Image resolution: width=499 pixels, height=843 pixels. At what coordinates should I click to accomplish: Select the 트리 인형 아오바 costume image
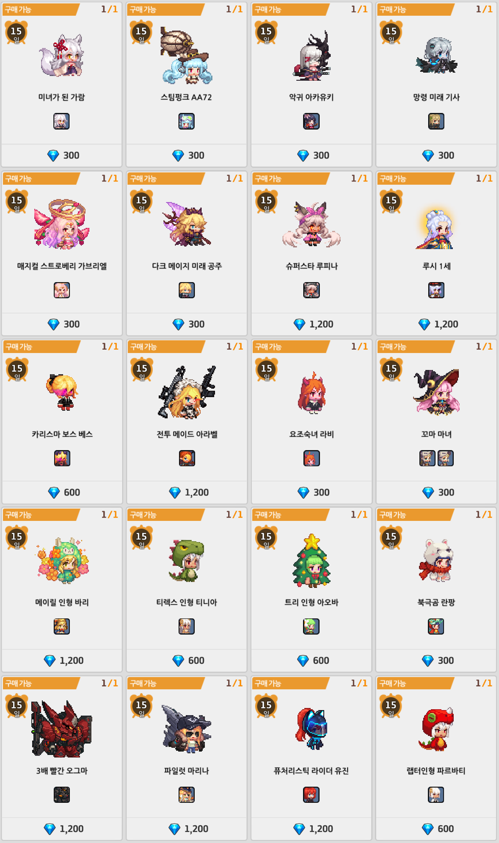[x=312, y=561]
